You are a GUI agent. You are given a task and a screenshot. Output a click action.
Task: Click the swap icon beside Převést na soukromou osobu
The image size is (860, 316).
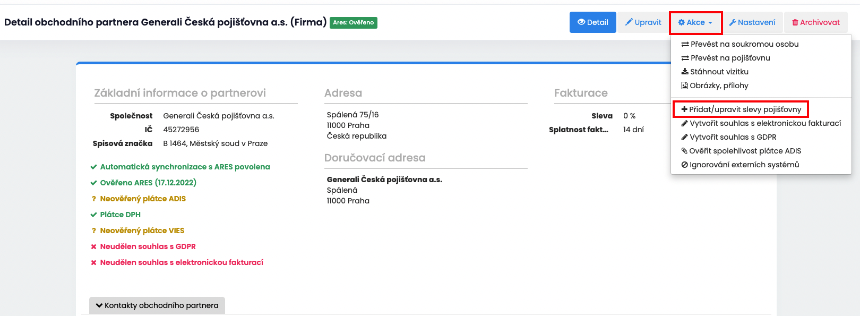click(x=685, y=44)
